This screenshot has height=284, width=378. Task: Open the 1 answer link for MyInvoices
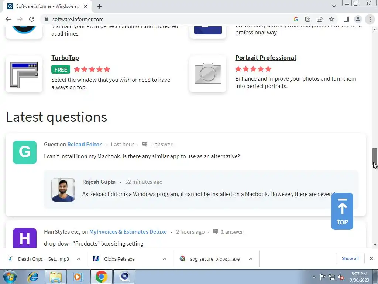click(x=232, y=232)
